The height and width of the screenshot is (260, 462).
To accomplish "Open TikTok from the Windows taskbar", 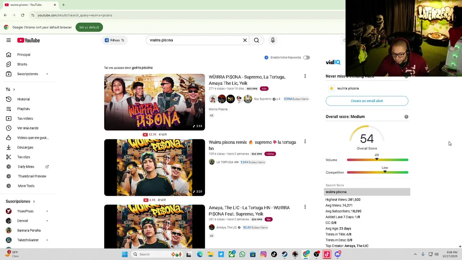I will click(274, 254).
